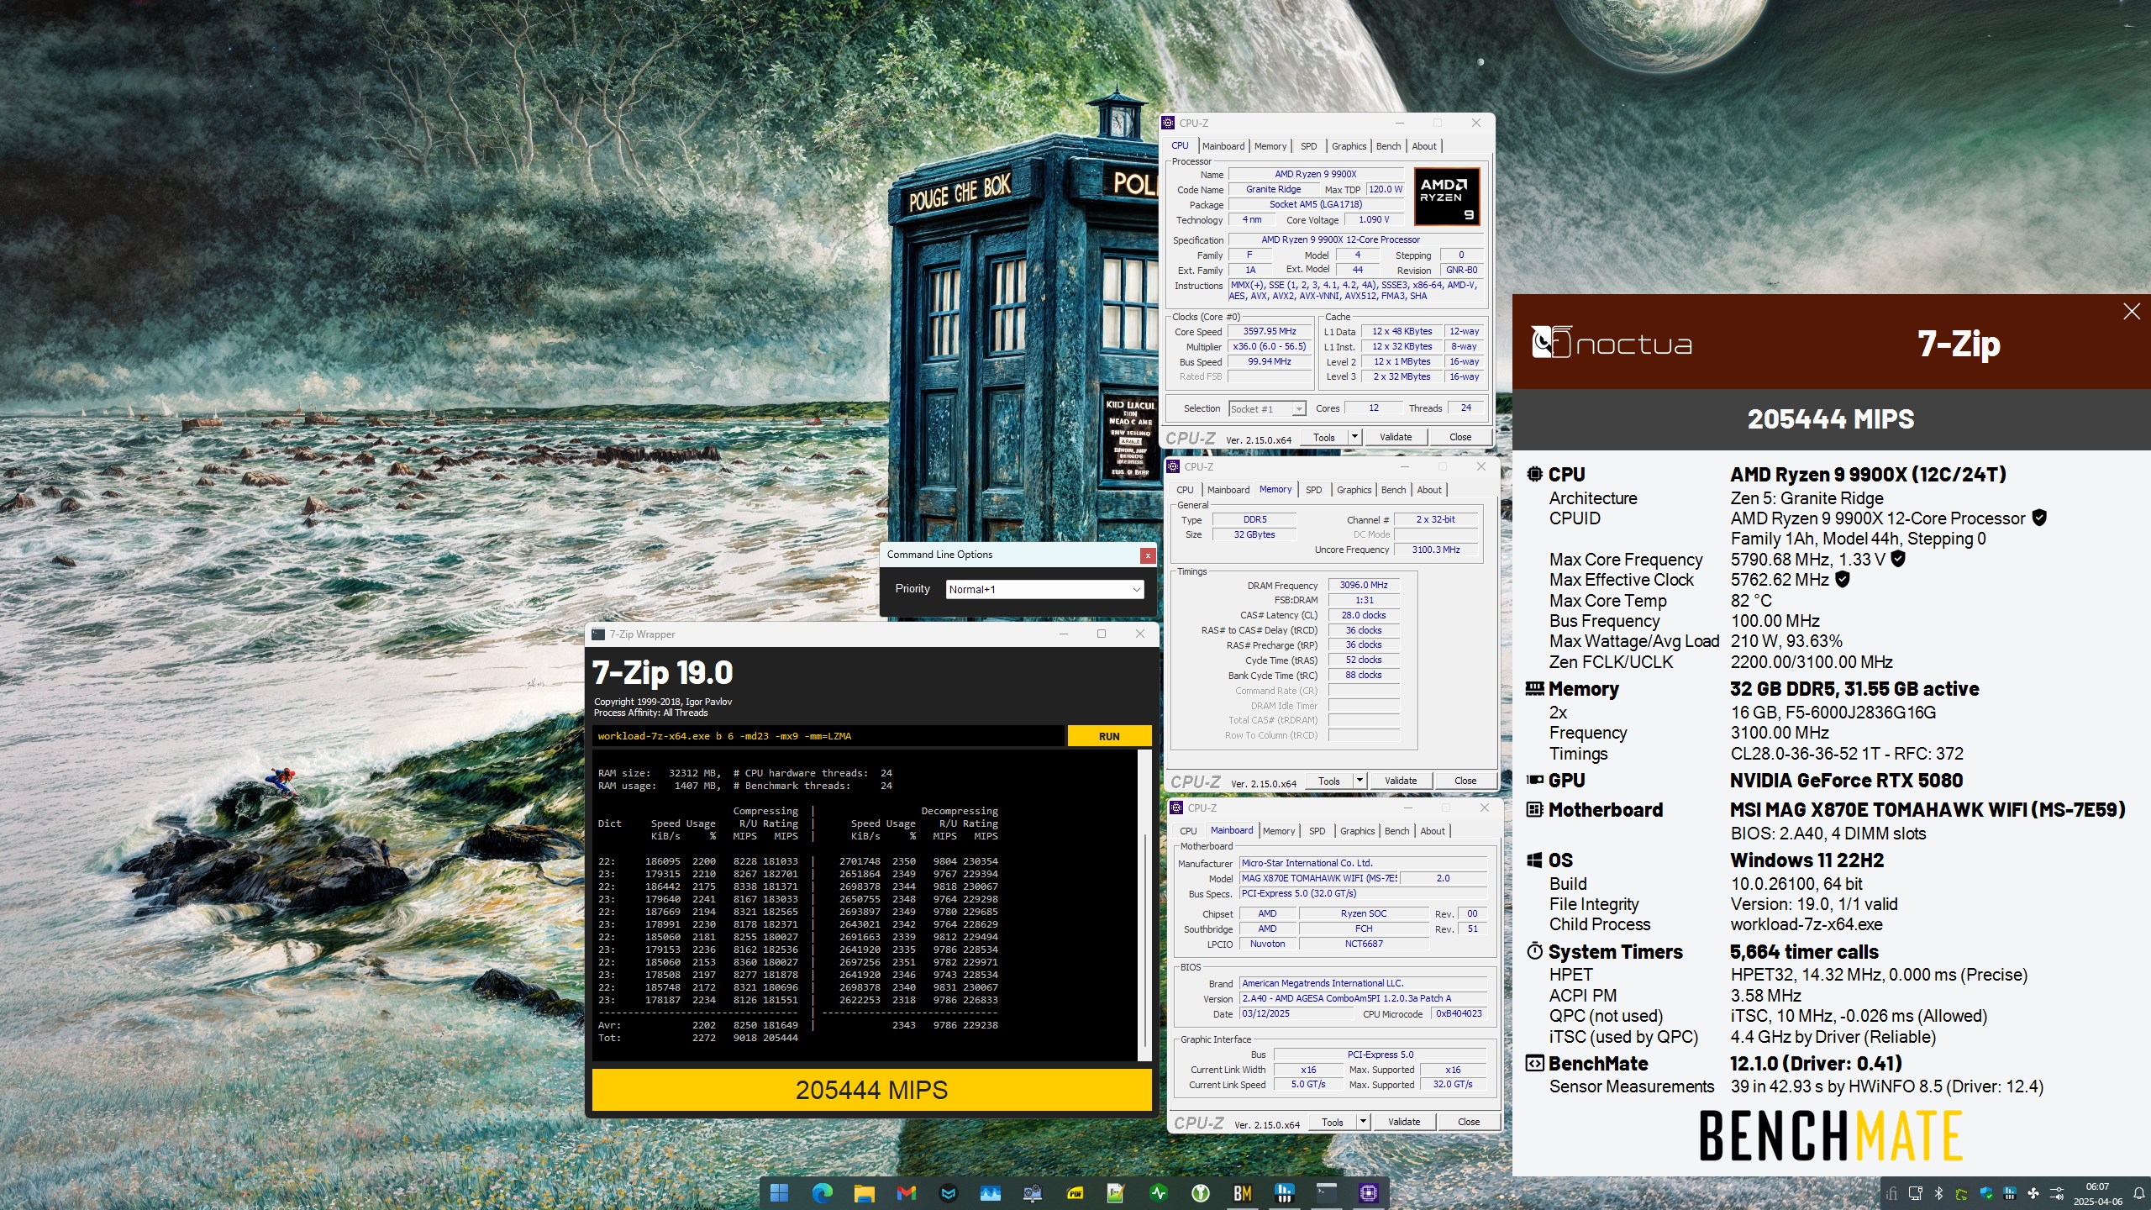The height and width of the screenshot is (1210, 2151).
Task: Open the fan control tray icon
Action: (2033, 1193)
